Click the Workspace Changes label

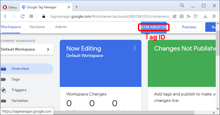pyautogui.click(x=86, y=94)
